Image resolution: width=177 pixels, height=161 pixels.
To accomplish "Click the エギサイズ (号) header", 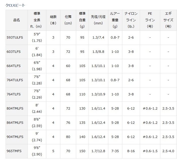I will 168,20.
